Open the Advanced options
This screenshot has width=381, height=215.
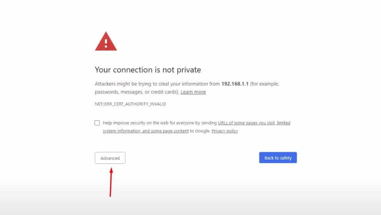(110, 158)
